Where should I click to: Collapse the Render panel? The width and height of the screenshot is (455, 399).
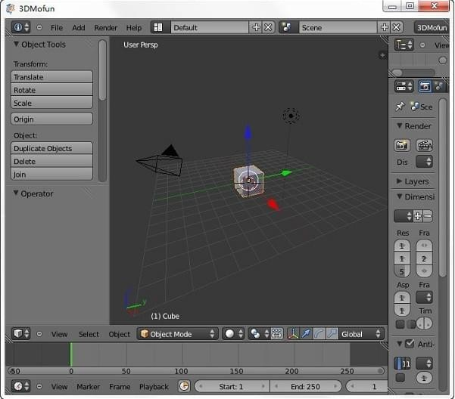click(x=400, y=125)
